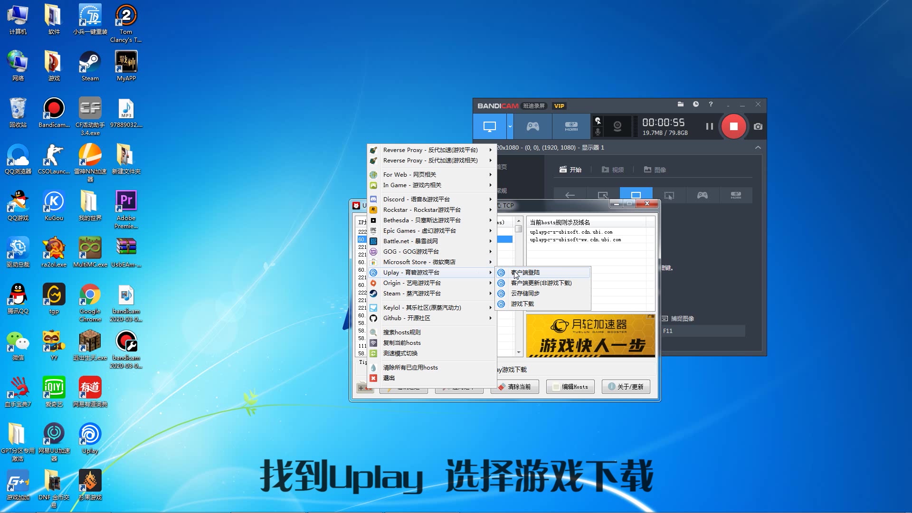Screen dimensions: 912x513
Task: Expand Keylol 其乐社区 submenu
Action: coord(432,308)
